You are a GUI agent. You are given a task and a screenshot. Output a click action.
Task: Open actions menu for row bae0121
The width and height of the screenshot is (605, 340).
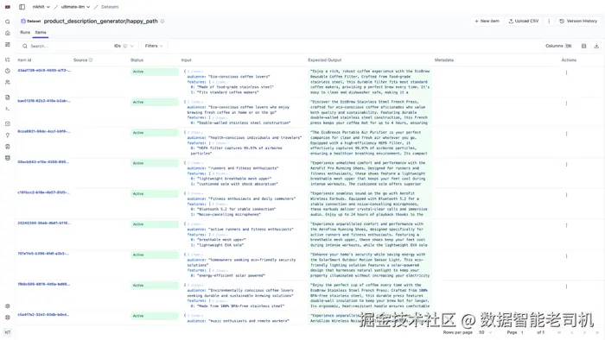click(x=566, y=104)
